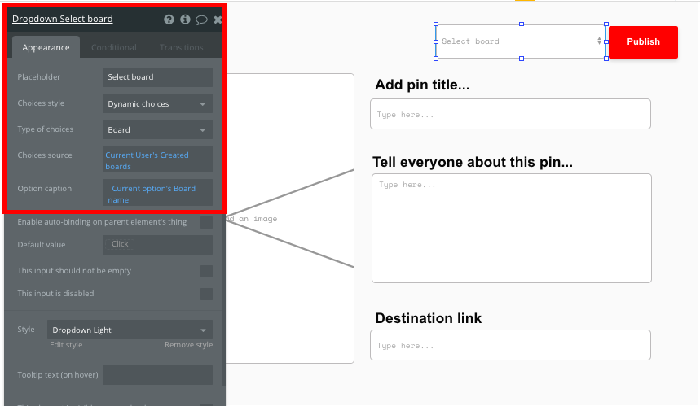This screenshot has height=406, width=700.
Task: Close the Dropdown Select board panel
Action: (x=218, y=20)
